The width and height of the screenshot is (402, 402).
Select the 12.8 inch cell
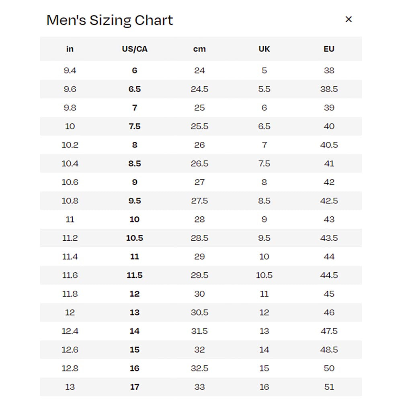pos(70,368)
